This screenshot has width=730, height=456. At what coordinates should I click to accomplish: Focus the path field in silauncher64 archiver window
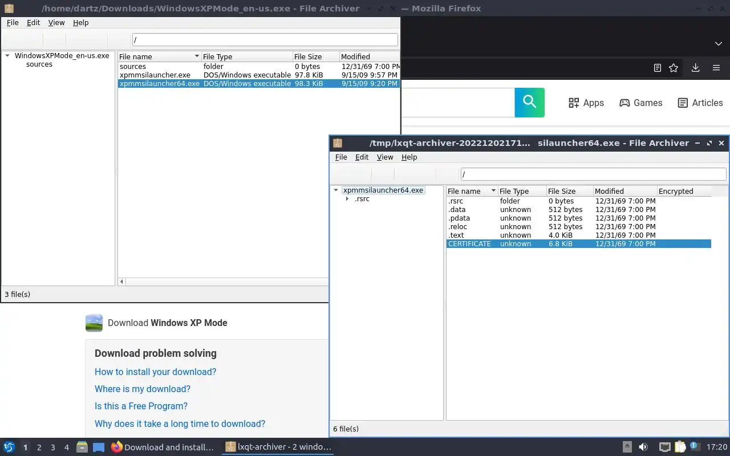594,174
